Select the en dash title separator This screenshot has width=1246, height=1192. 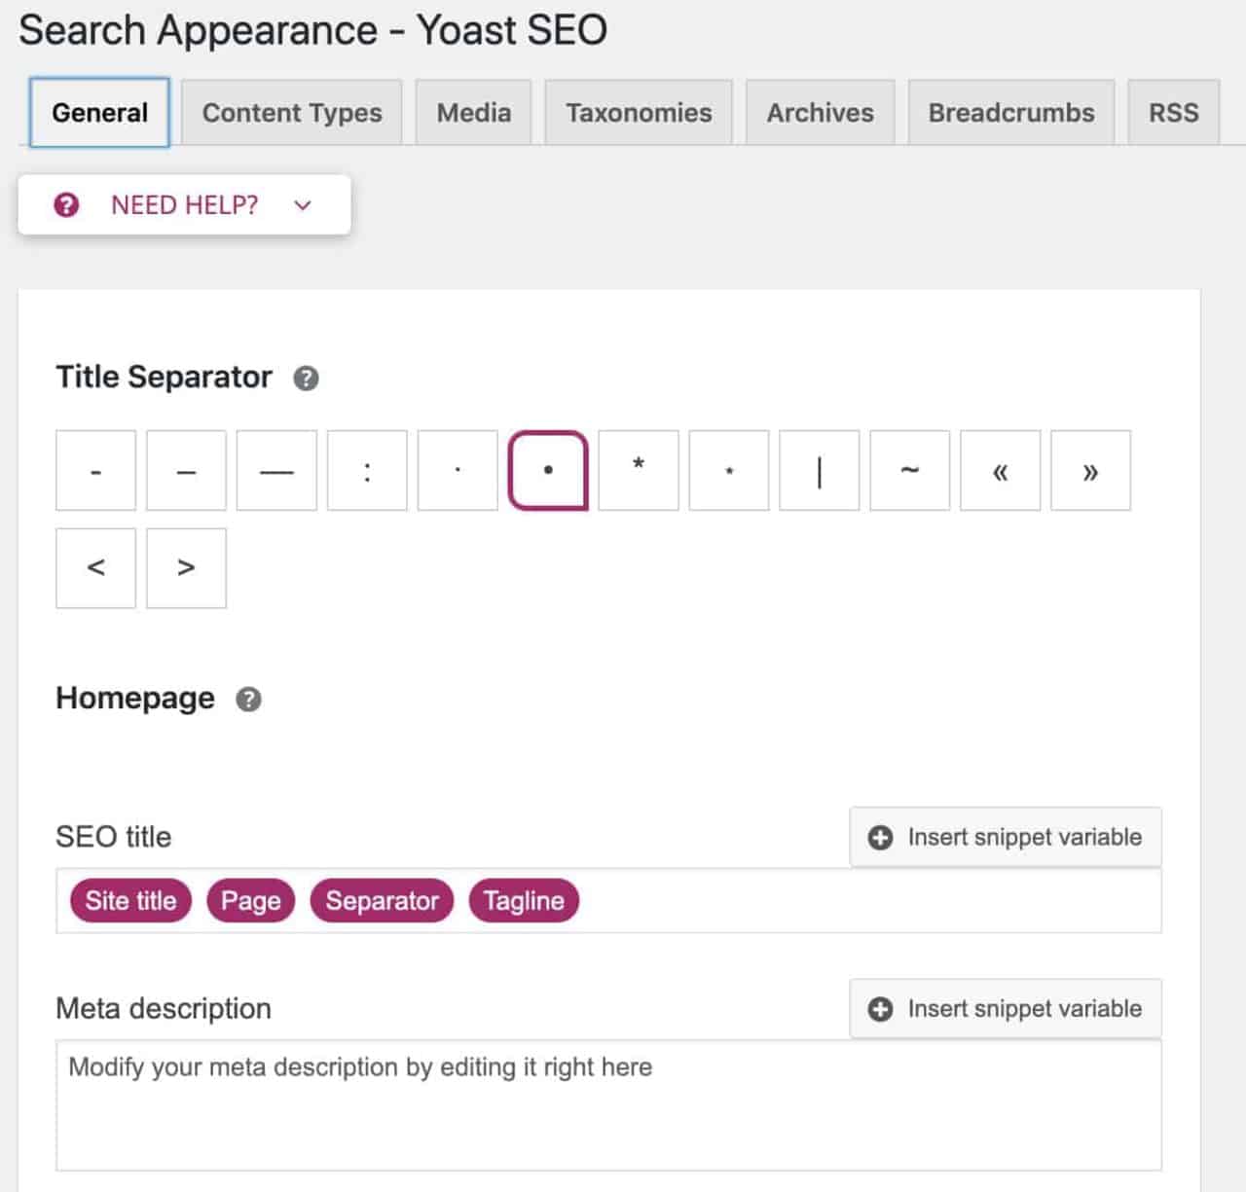pyautogui.click(x=186, y=471)
